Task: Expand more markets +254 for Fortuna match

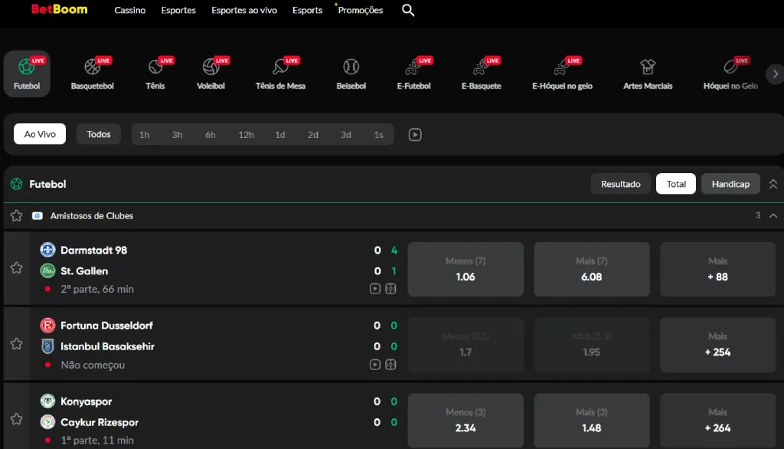Action: click(717, 345)
